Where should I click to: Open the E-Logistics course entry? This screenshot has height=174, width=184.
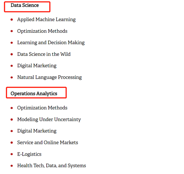(29, 154)
